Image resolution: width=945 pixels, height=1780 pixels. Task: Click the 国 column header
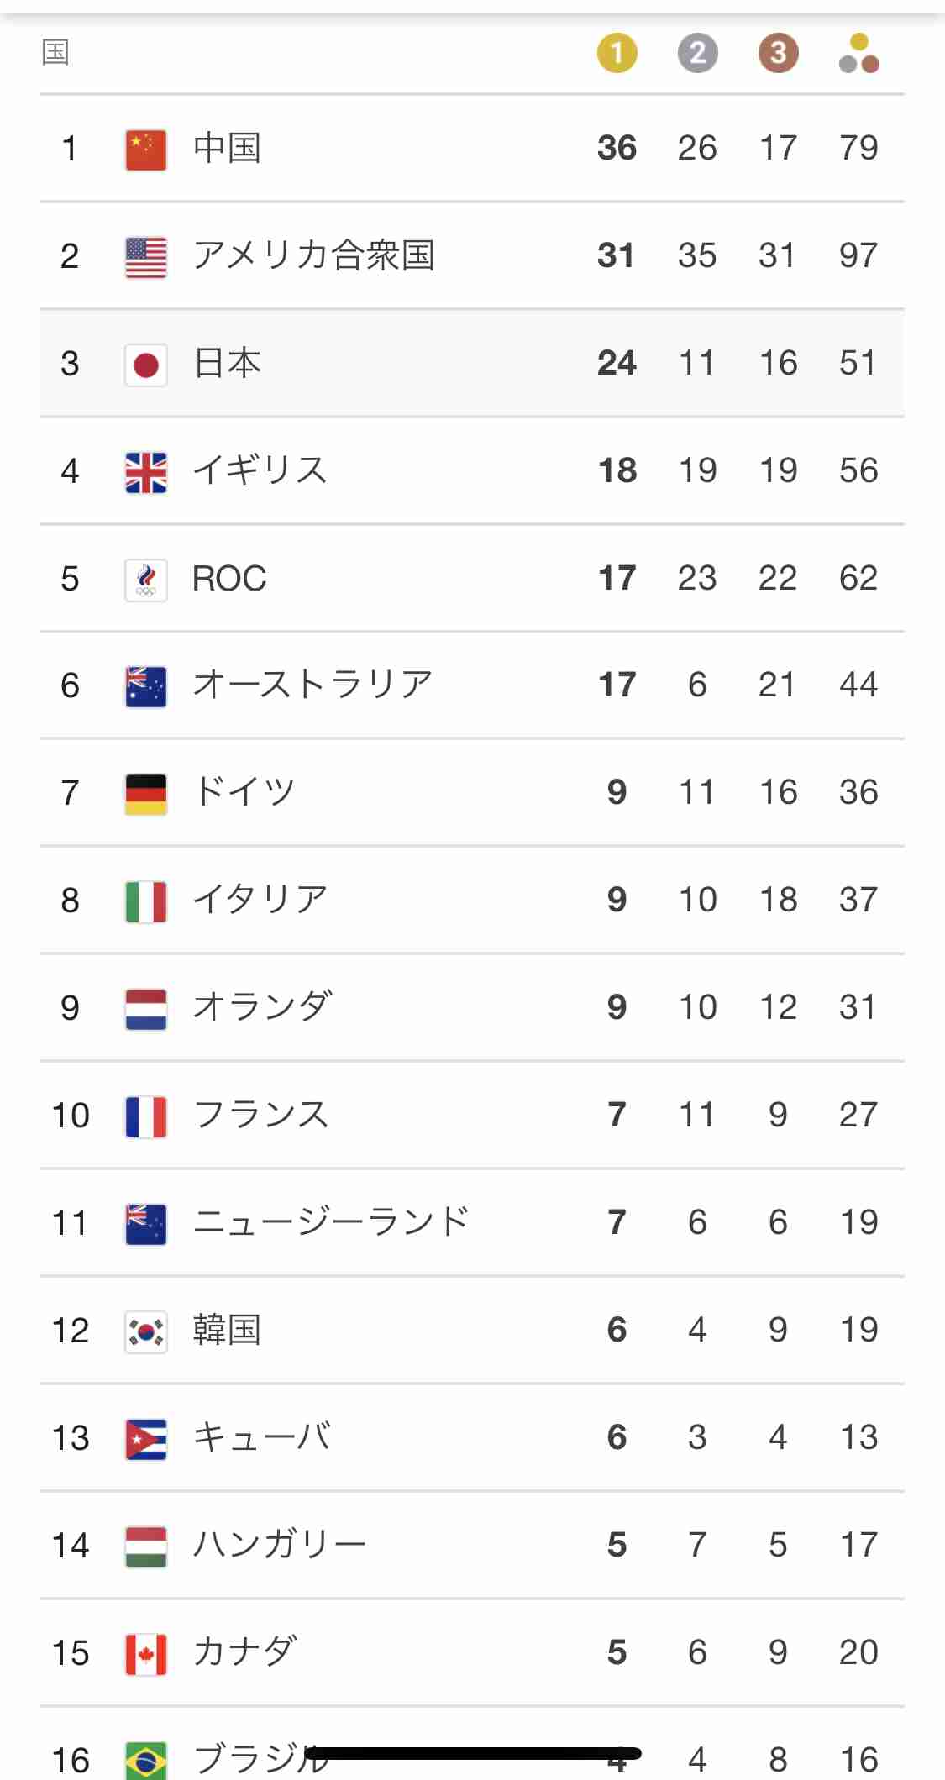pos(55,53)
